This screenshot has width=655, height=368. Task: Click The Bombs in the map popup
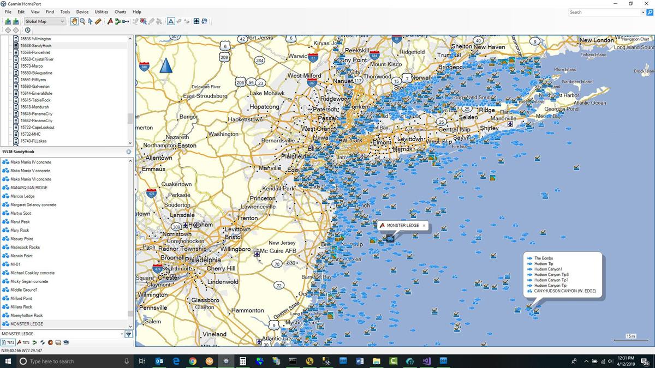pyautogui.click(x=544, y=258)
